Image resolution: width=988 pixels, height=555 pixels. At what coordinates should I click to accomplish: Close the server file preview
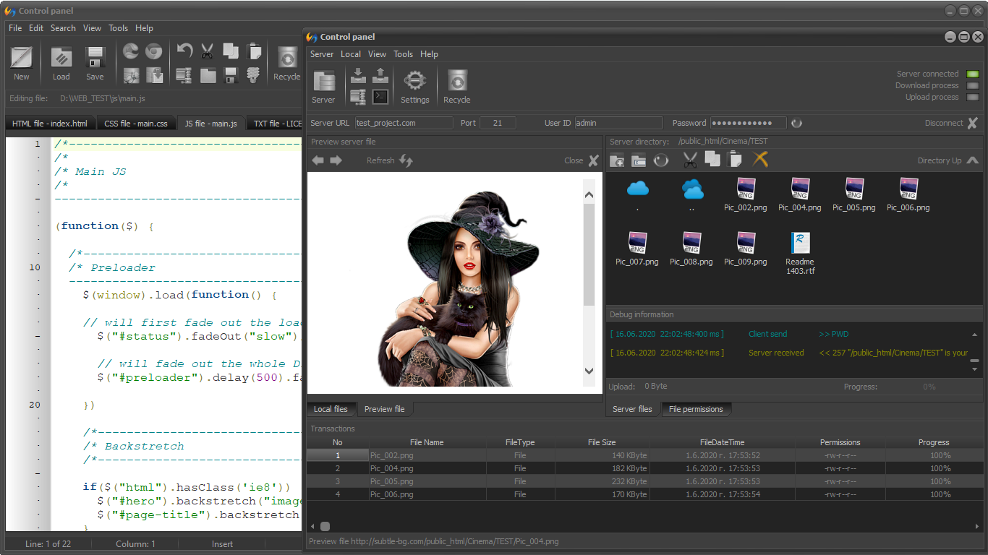click(x=593, y=160)
